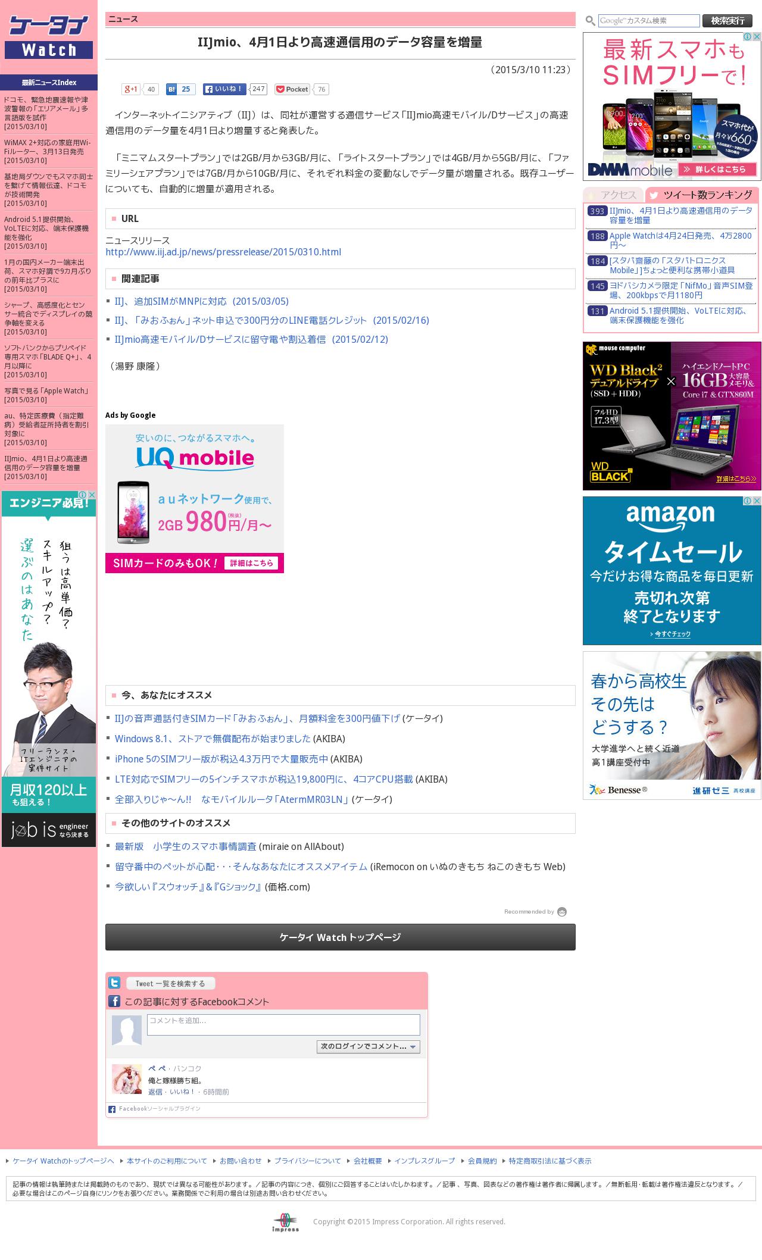Open recommended link AtermMR03LN mobile router

(x=232, y=799)
